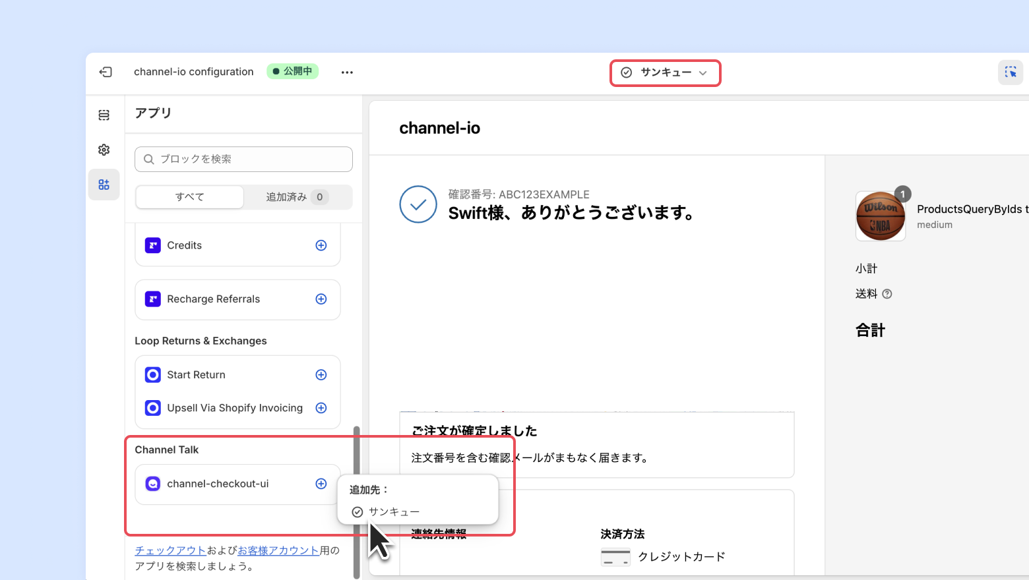
Task: Add the channel-checkout-ui block
Action: (321, 484)
